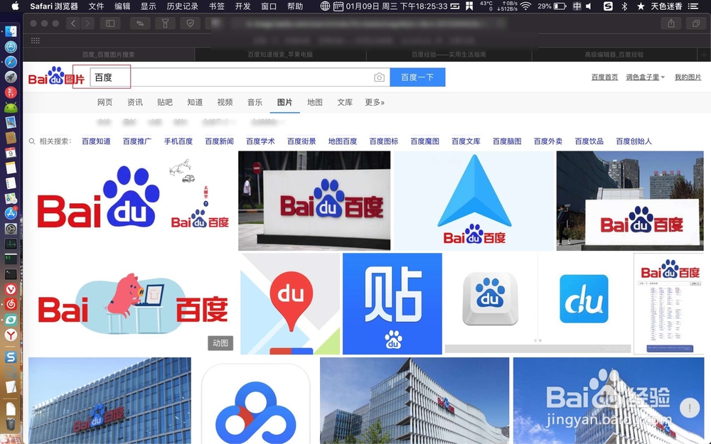Screen dimensions: 711x444
Task: Open the Baidu paw keyboard key image
Action: click(x=490, y=299)
